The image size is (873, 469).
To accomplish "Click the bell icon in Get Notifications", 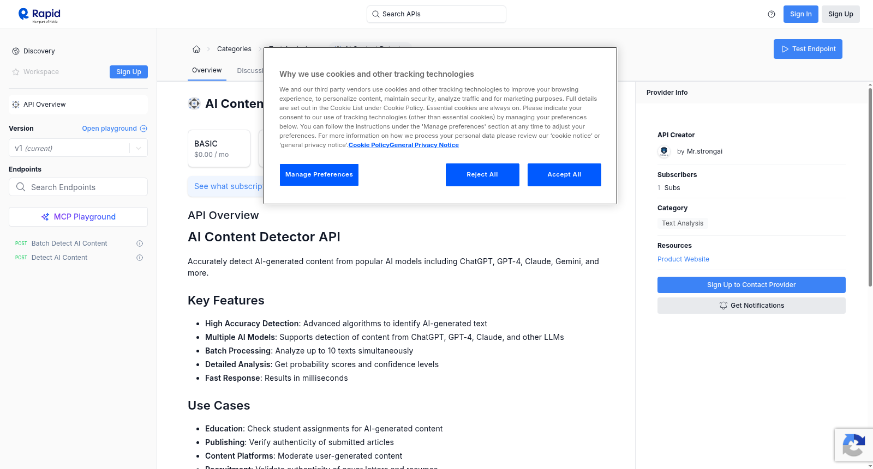I will click(723, 306).
